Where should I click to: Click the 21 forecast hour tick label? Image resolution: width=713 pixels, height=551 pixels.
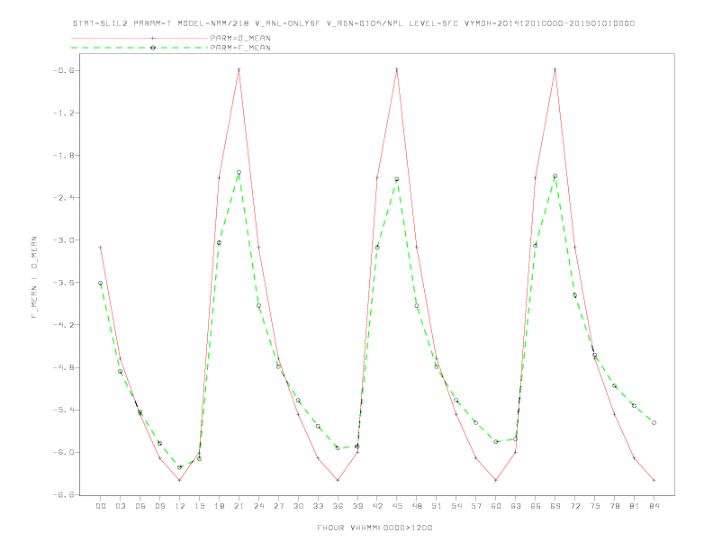point(239,506)
